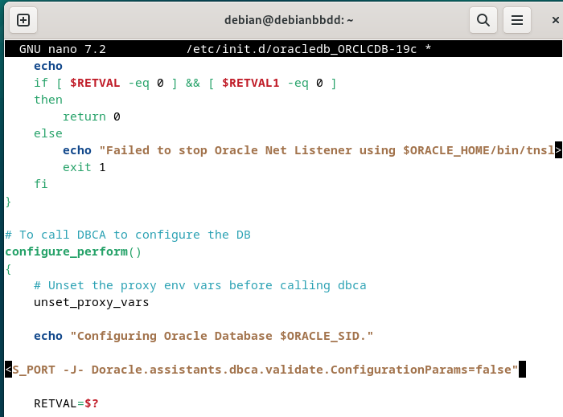Click the ConfigurationParams=false text
The width and height of the screenshot is (563, 417).
[x=421, y=370]
